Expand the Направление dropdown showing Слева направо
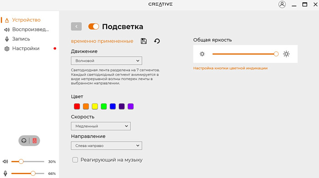The width and height of the screenshot is (319, 178). click(106, 146)
